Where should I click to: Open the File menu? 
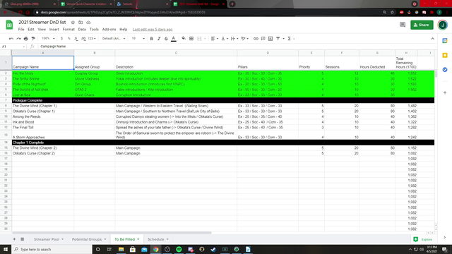[x=21, y=30]
